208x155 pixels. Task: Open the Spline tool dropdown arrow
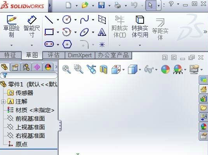click(x=93, y=20)
